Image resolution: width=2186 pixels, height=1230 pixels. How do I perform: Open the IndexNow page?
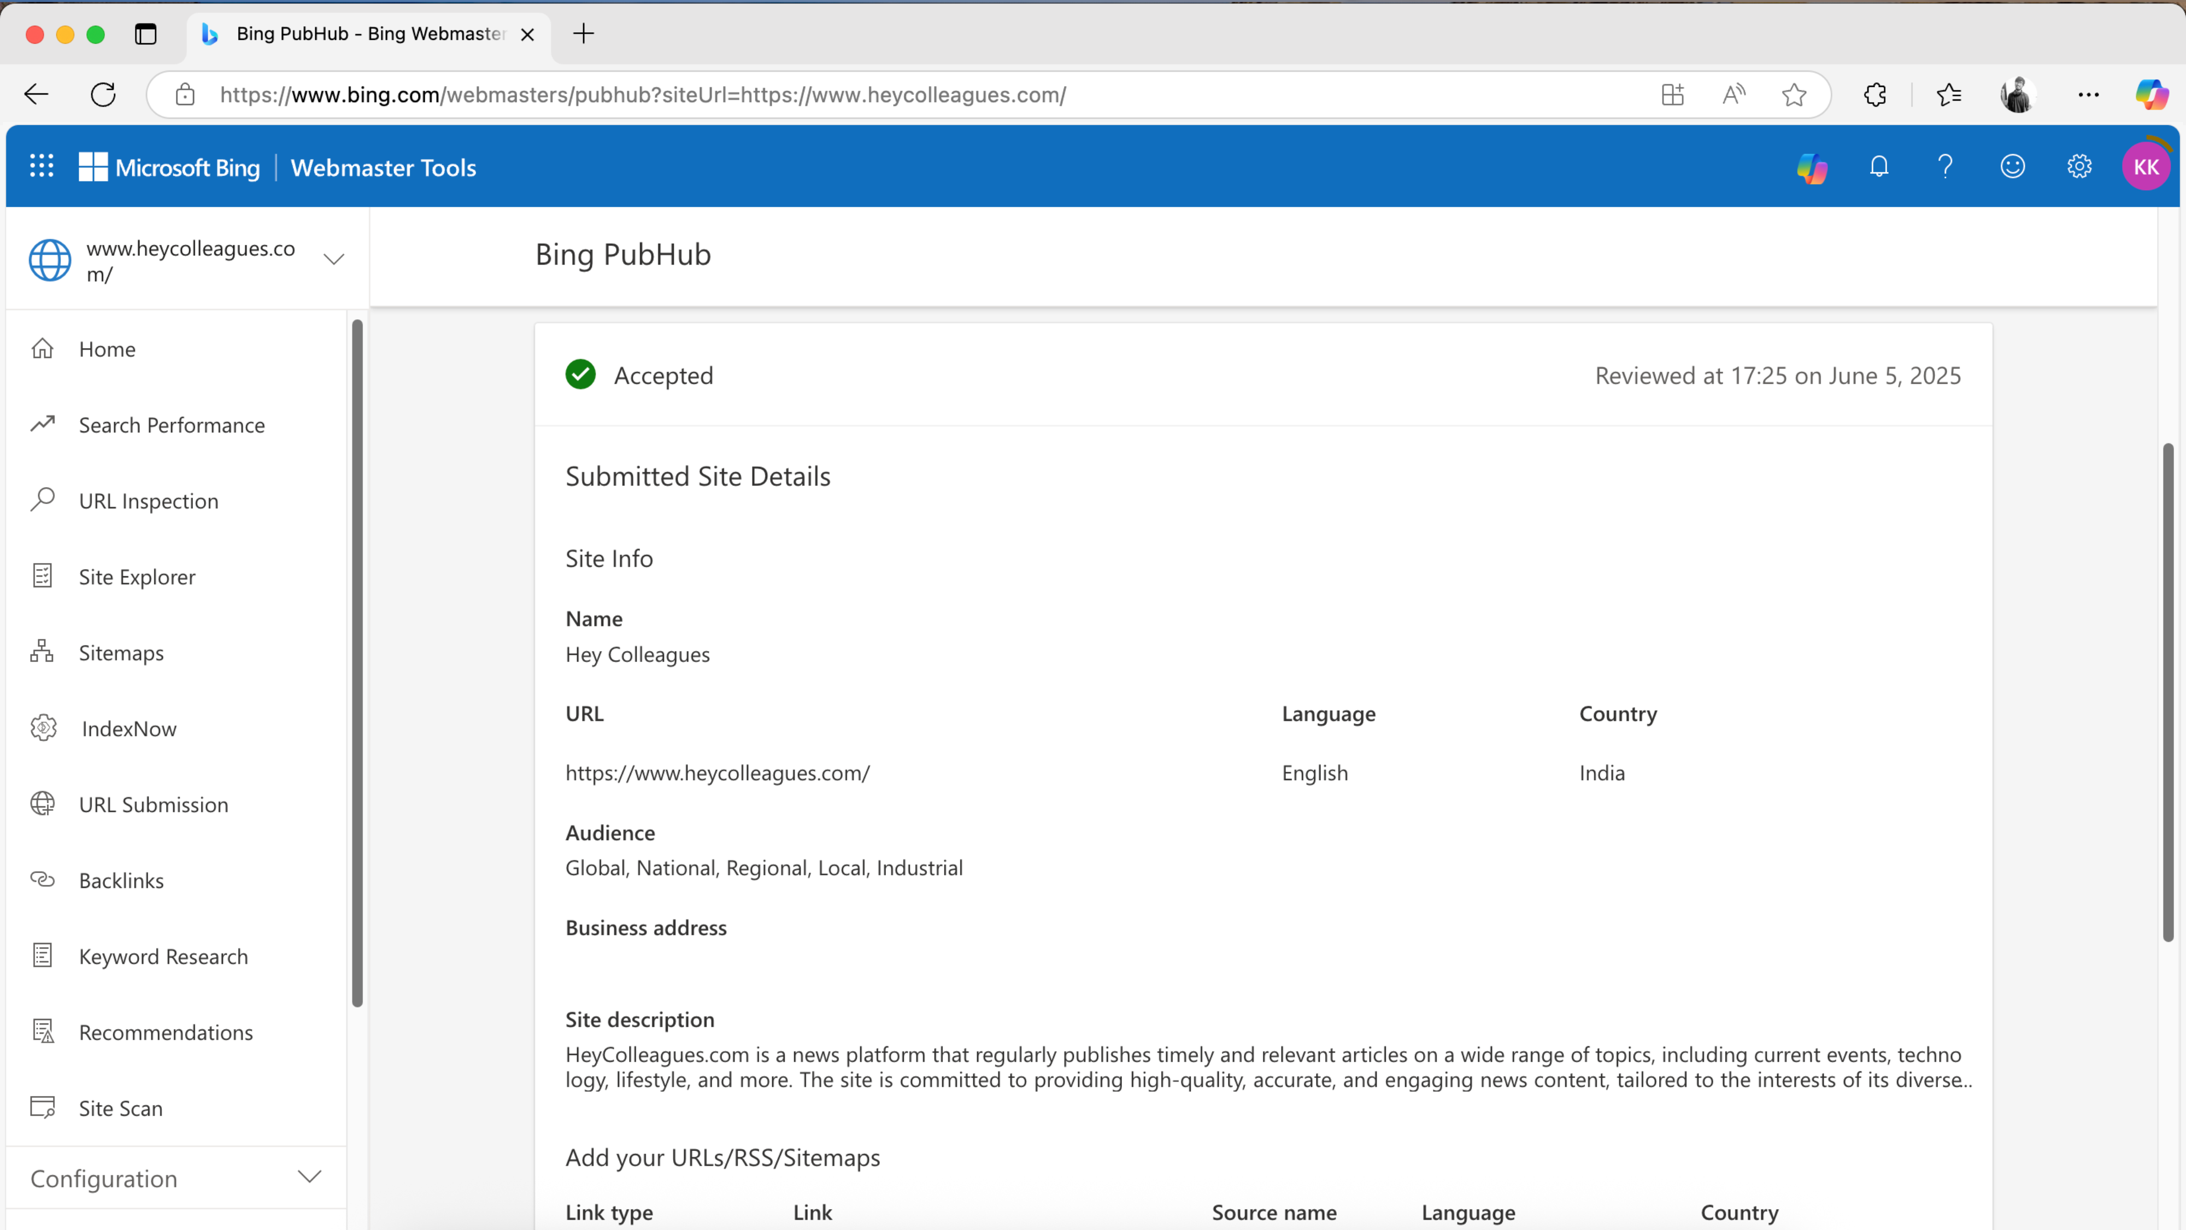coord(128,728)
